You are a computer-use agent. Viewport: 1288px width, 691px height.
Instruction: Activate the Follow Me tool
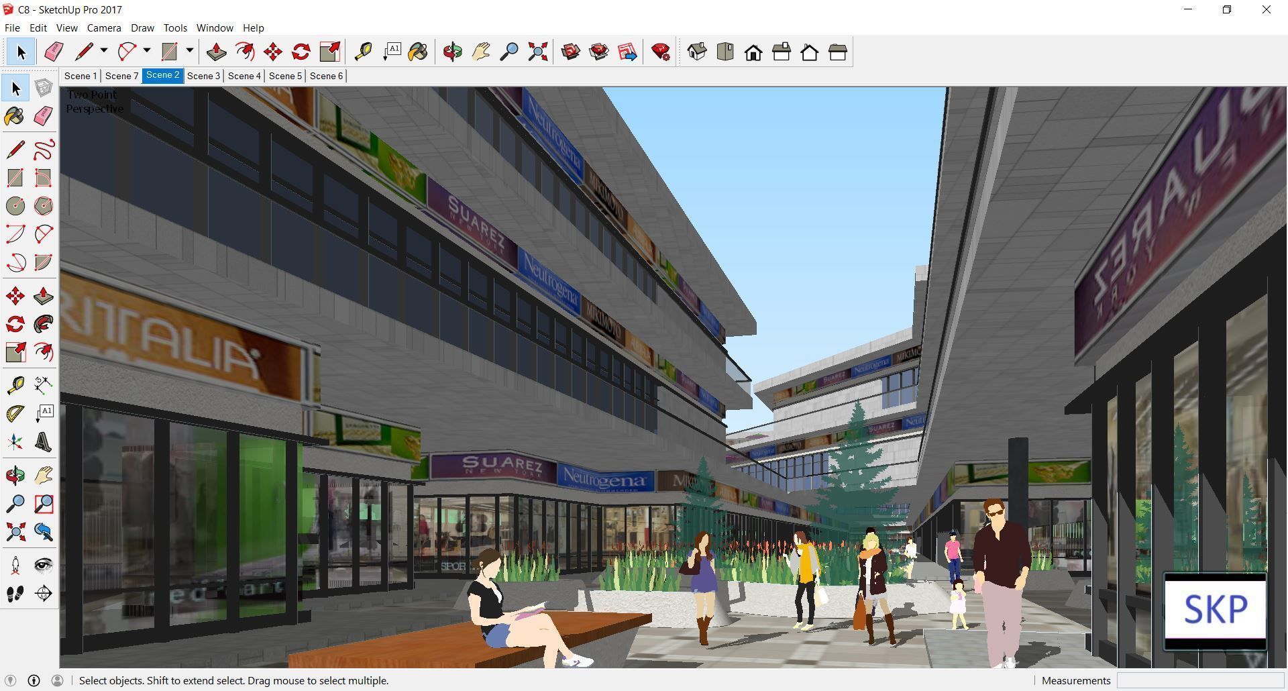[x=44, y=325]
